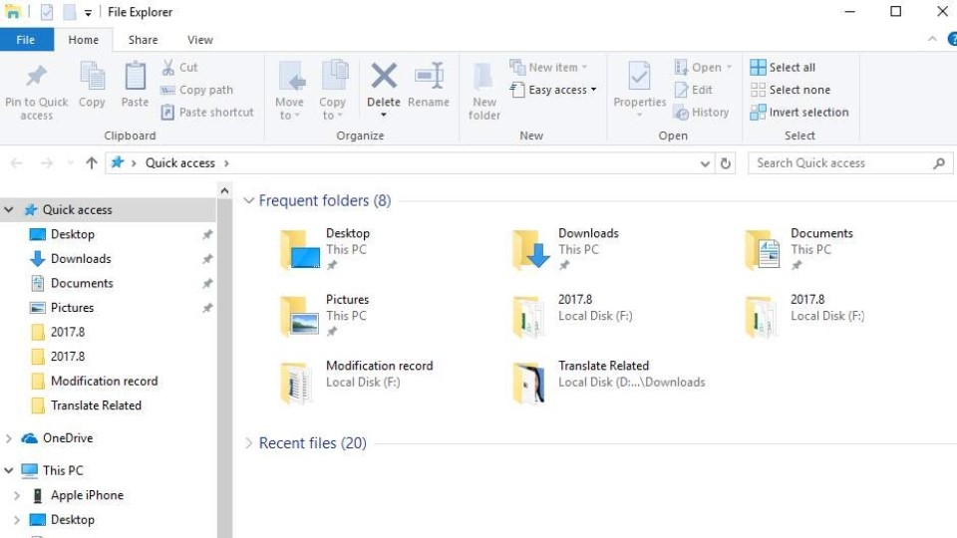957x538 pixels.
Task: Click Select none
Action: point(791,90)
